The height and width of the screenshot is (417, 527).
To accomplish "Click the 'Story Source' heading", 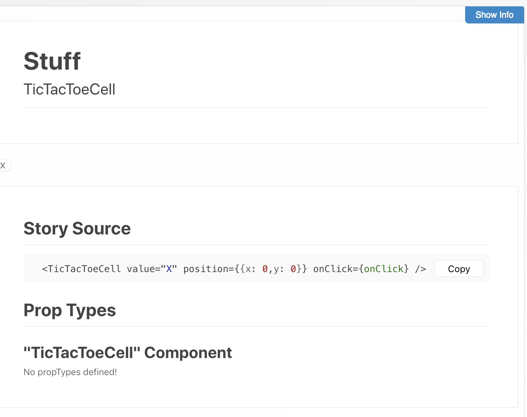I will coord(77,228).
